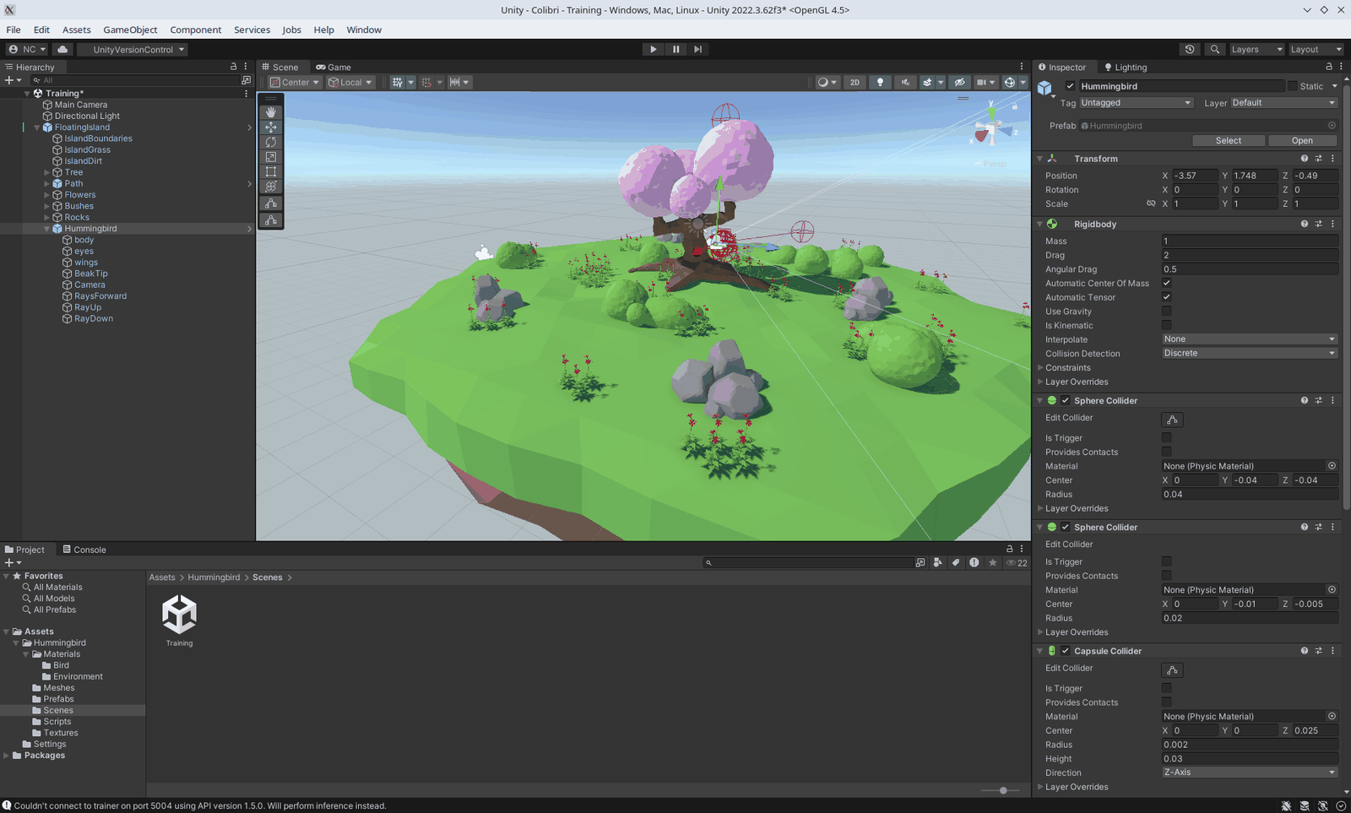Open the Tag dropdown showing Untagged

tap(1135, 103)
